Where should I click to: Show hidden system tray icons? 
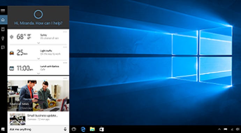[x=219, y=129]
